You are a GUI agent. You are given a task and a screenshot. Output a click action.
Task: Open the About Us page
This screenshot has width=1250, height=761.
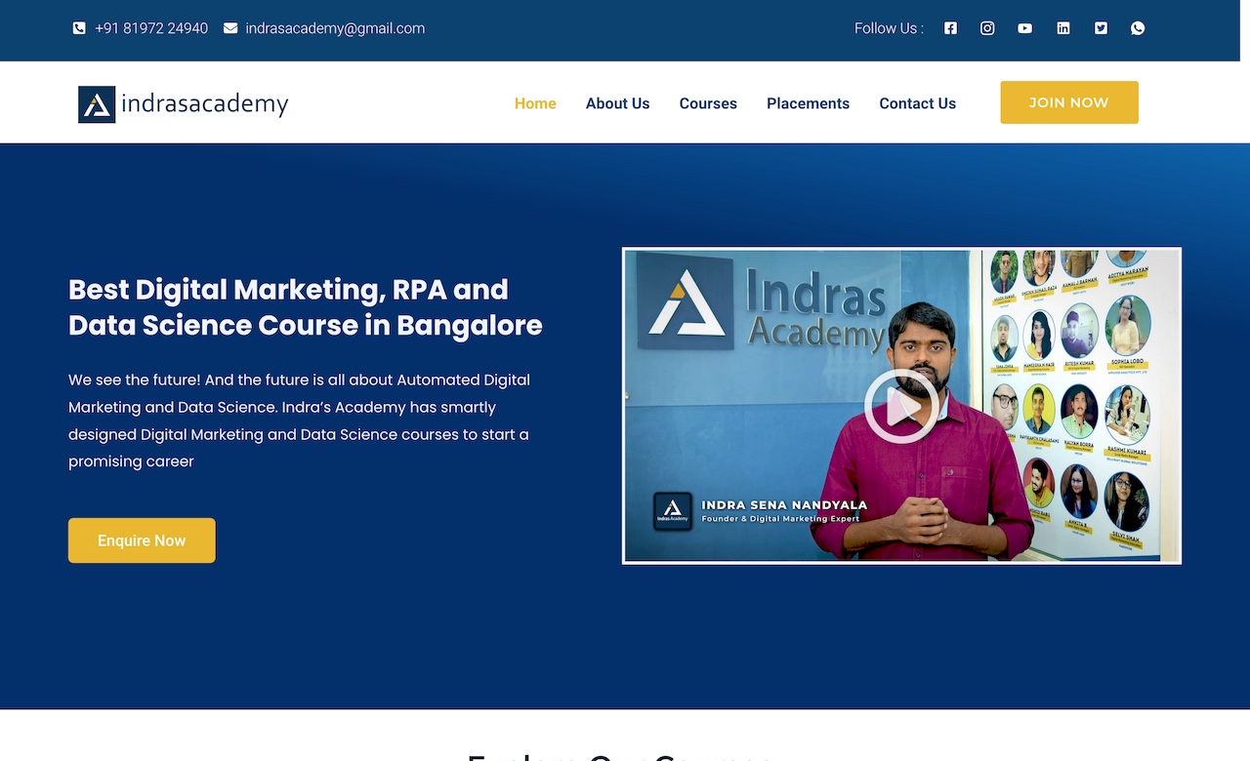617,103
